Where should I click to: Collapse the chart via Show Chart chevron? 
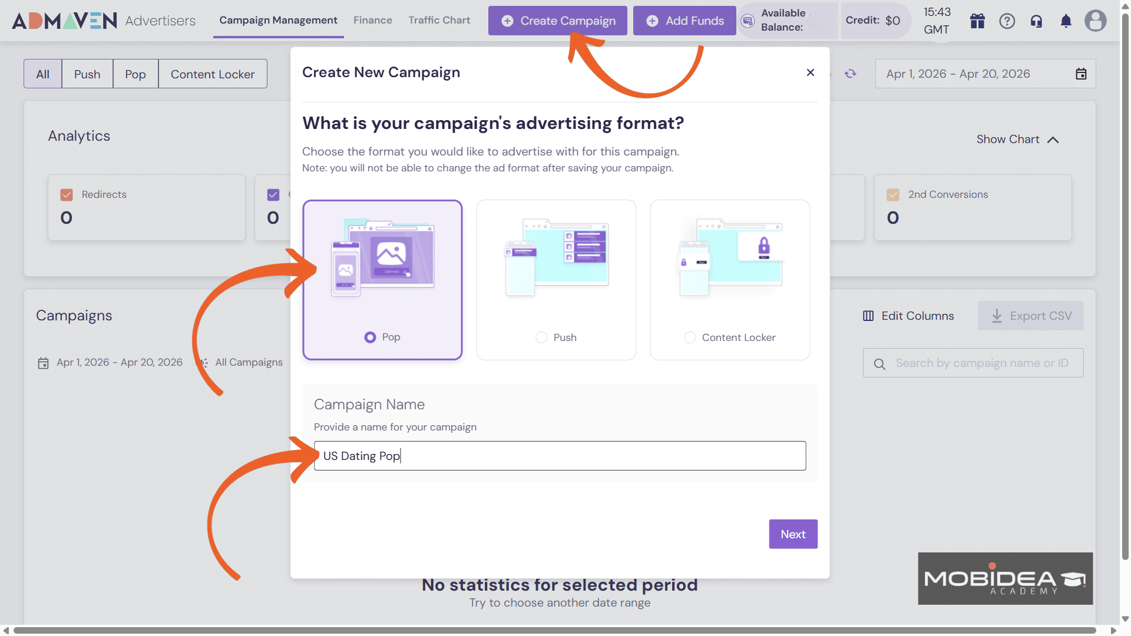[x=1053, y=140]
